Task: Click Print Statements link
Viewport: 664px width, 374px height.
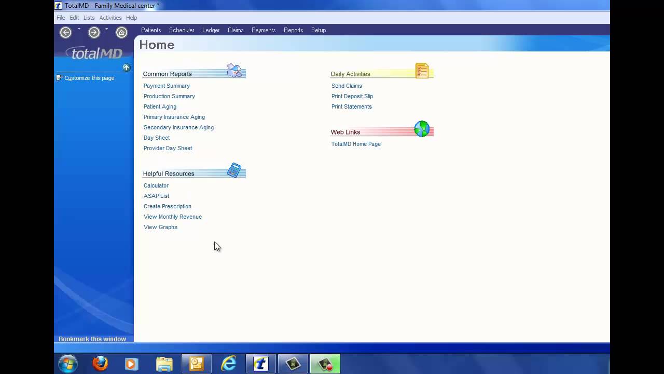Action: click(352, 106)
